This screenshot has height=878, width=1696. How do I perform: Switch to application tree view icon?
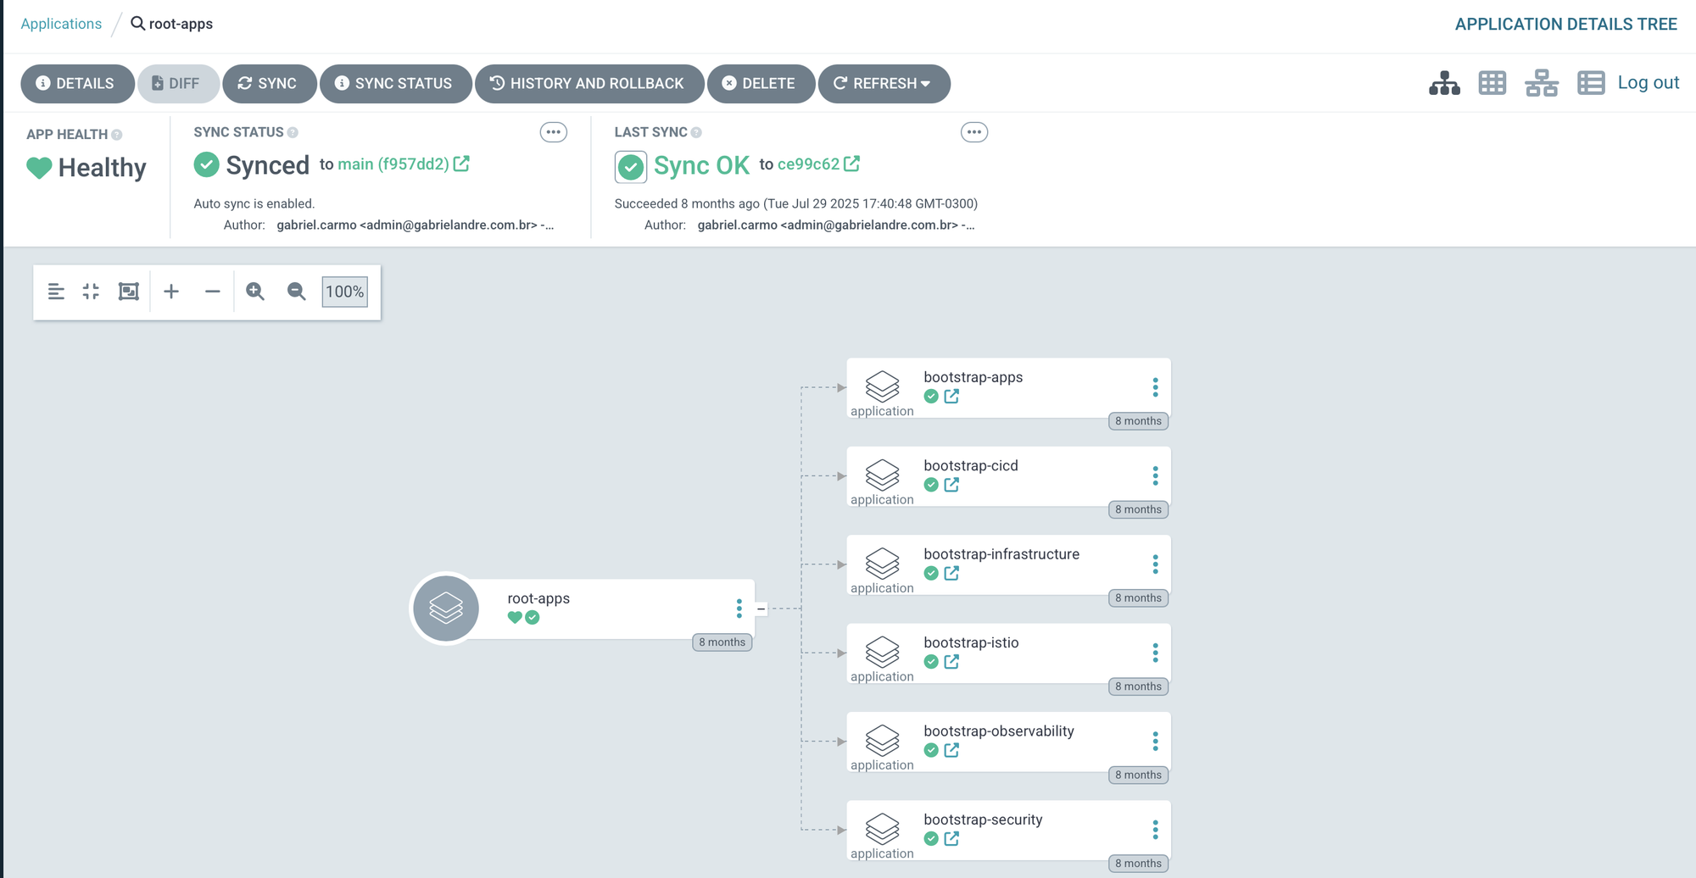pos(1444,83)
